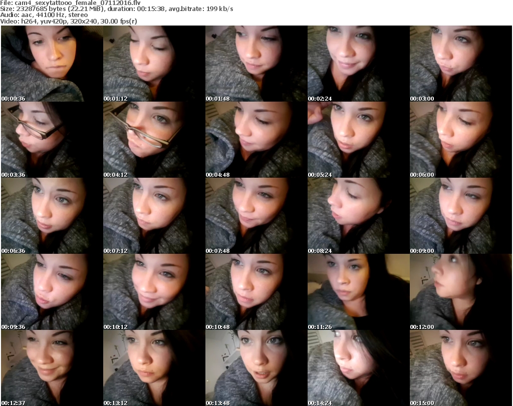Select the frame marked 00:06:36

click(52, 216)
